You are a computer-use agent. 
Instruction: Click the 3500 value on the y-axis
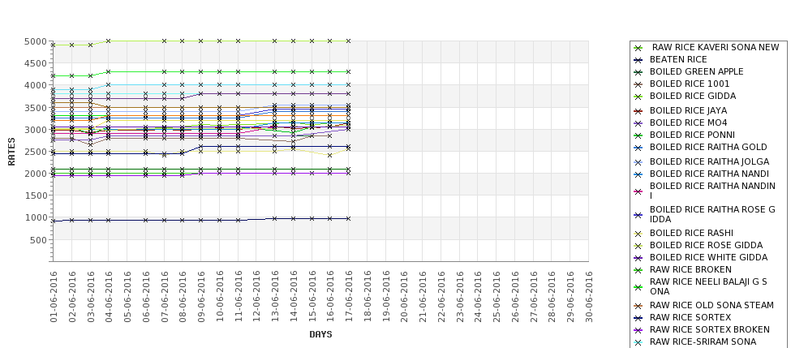(36, 107)
